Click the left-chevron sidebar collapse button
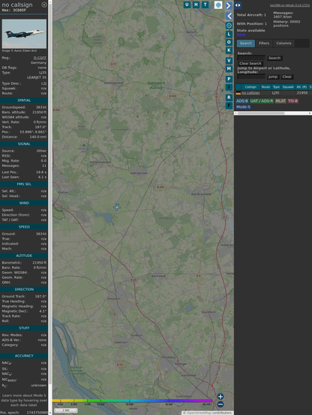The width and height of the screenshot is (312, 415). click(229, 16)
